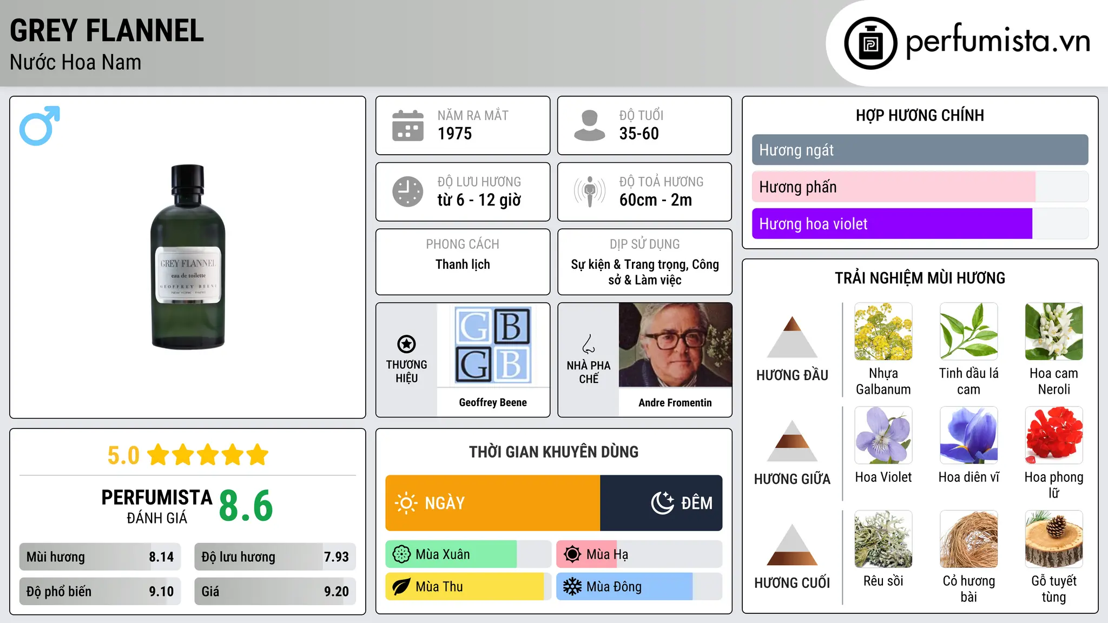
Task: Click the longevity value từ 6 - 12 giờ
Action: point(479,200)
